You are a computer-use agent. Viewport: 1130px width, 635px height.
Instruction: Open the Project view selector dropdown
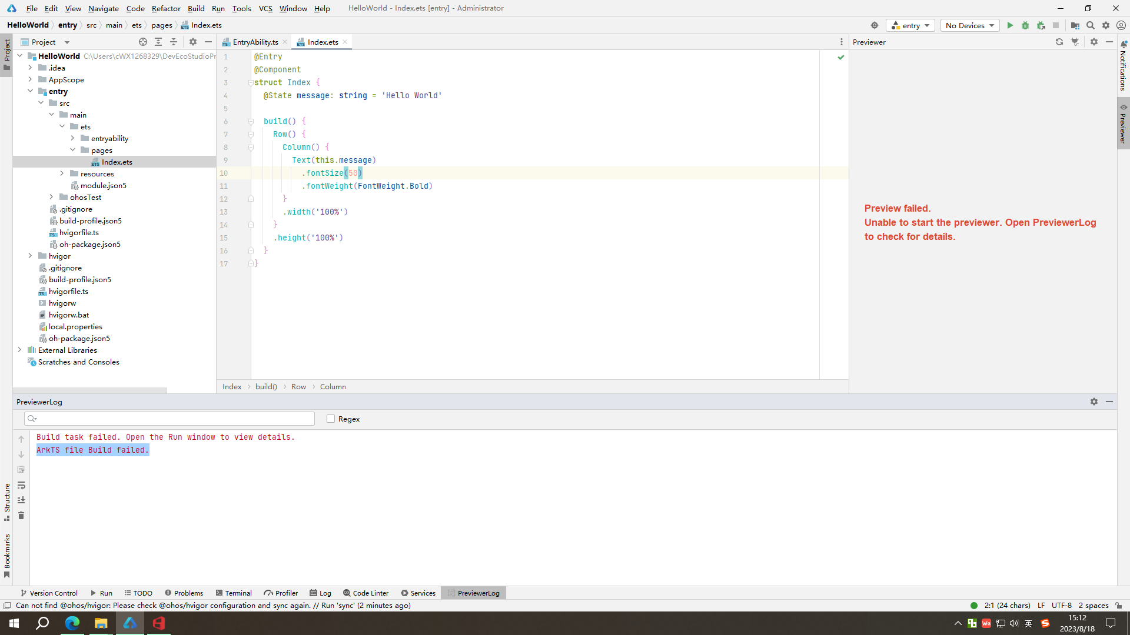pos(45,42)
